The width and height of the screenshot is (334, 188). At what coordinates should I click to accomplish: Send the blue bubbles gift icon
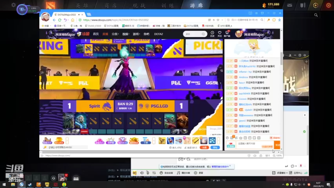coord(212,141)
